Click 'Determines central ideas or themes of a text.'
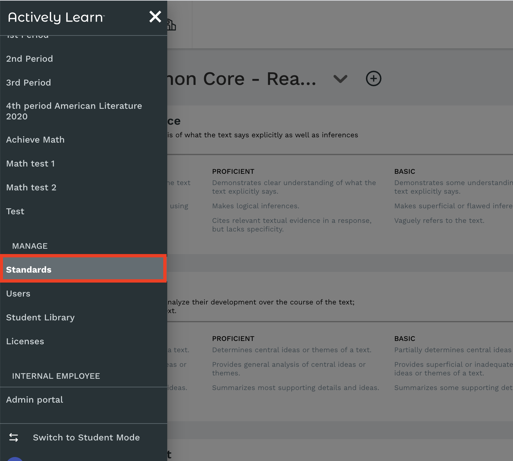Screen dimensions: 513x461 coord(292,350)
